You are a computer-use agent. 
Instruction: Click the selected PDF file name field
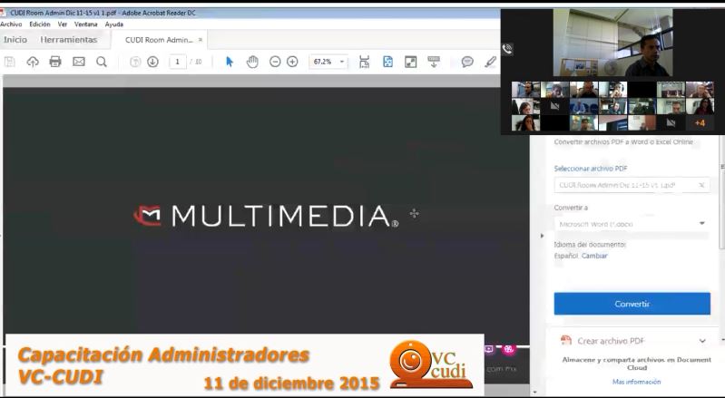(x=632, y=185)
